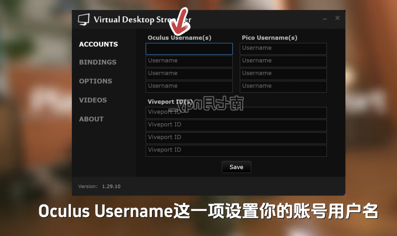Activate the fourth Pico Username field
Viewport: 397px width, 236px height.
(x=283, y=87)
